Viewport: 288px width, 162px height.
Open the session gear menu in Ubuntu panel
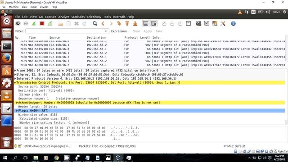(284, 12)
